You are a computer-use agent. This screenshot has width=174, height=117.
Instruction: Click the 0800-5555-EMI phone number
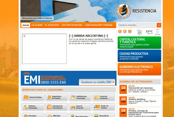(53, 83)
